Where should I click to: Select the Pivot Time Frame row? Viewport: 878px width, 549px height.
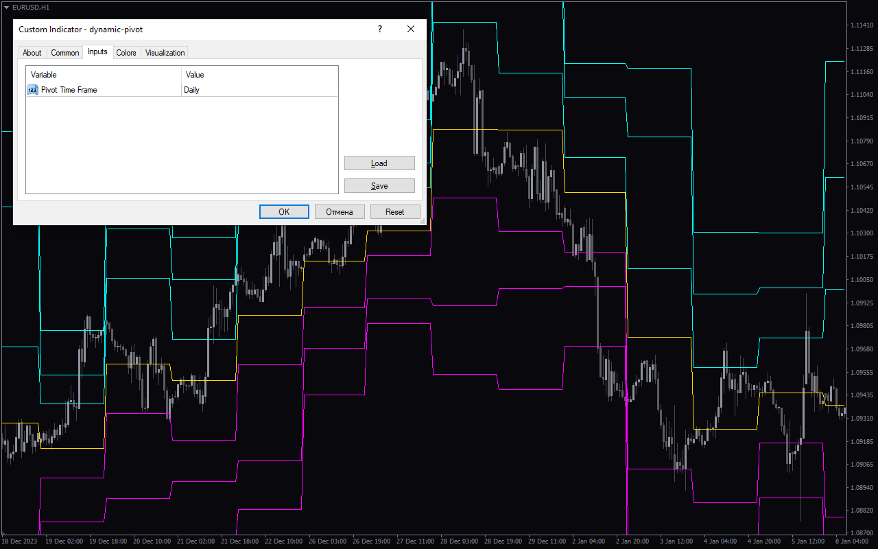click(x=182, y=90)
